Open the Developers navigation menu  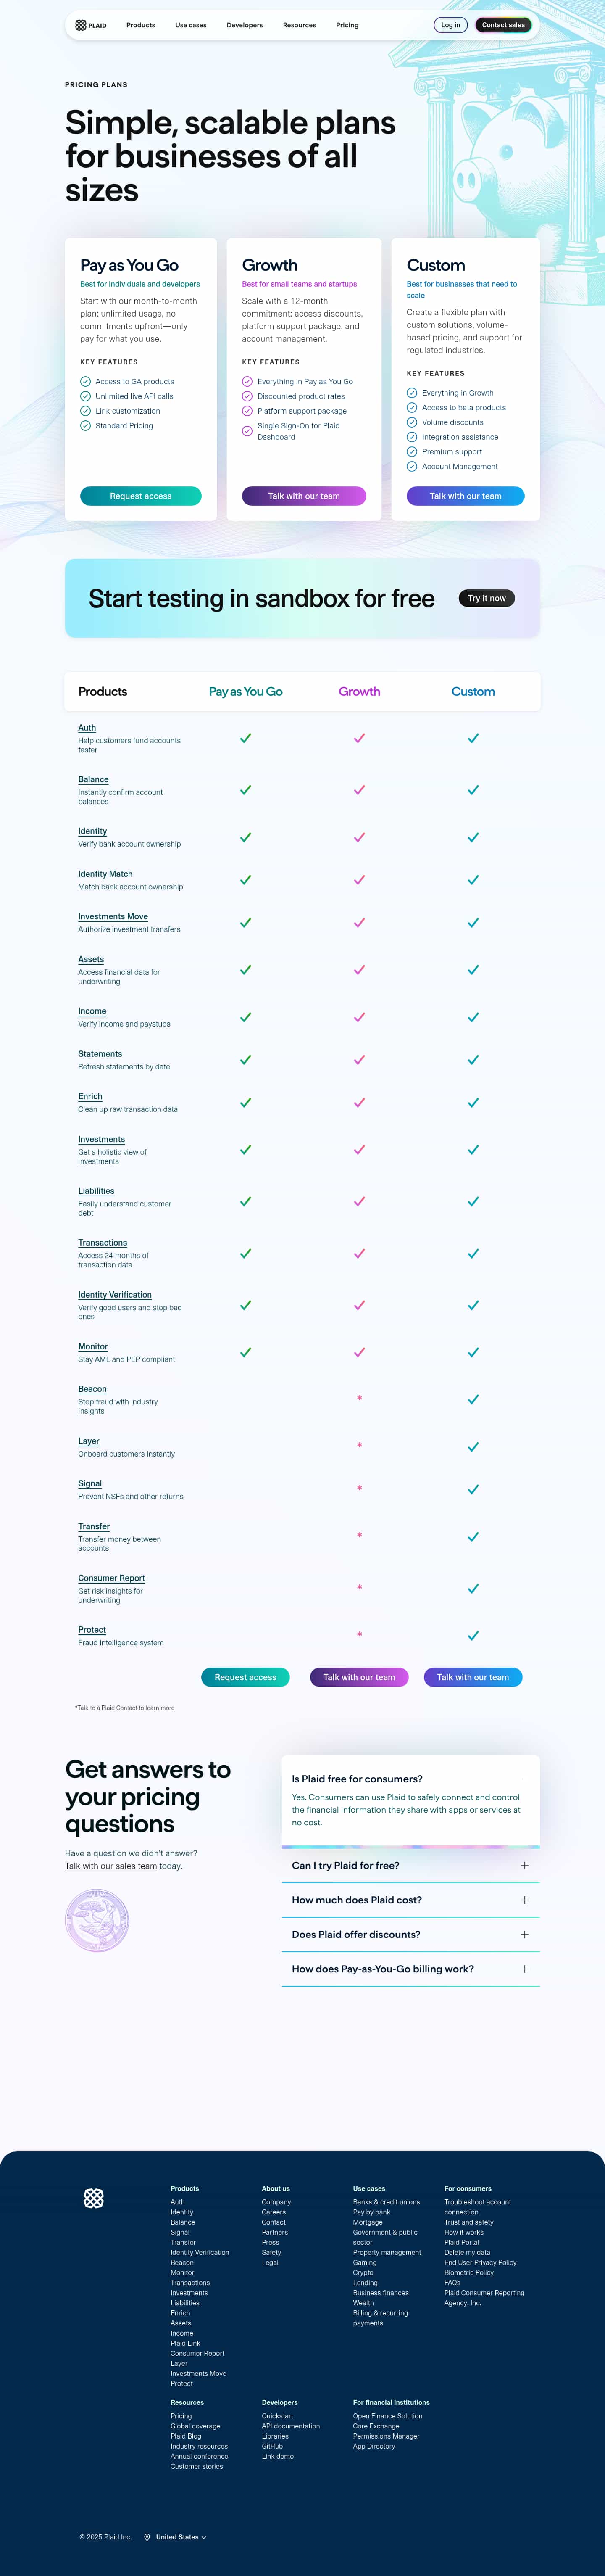click(x=244, y=25)
